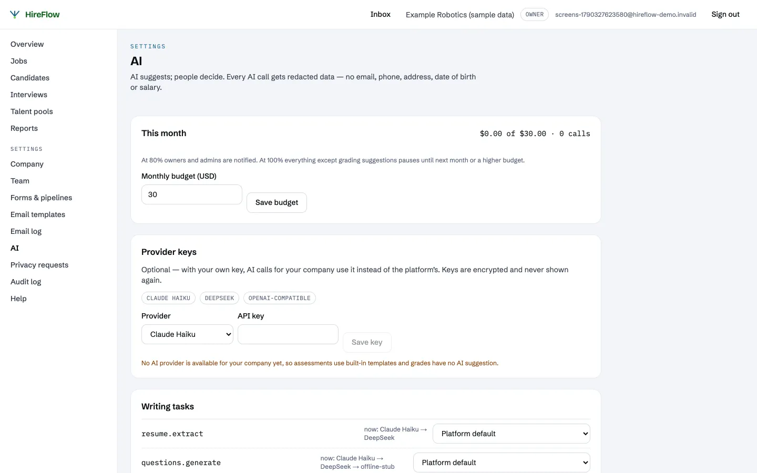
Task: Open the Provider dropdown showing Claude Haiku
Action: (x=187, y=334)
